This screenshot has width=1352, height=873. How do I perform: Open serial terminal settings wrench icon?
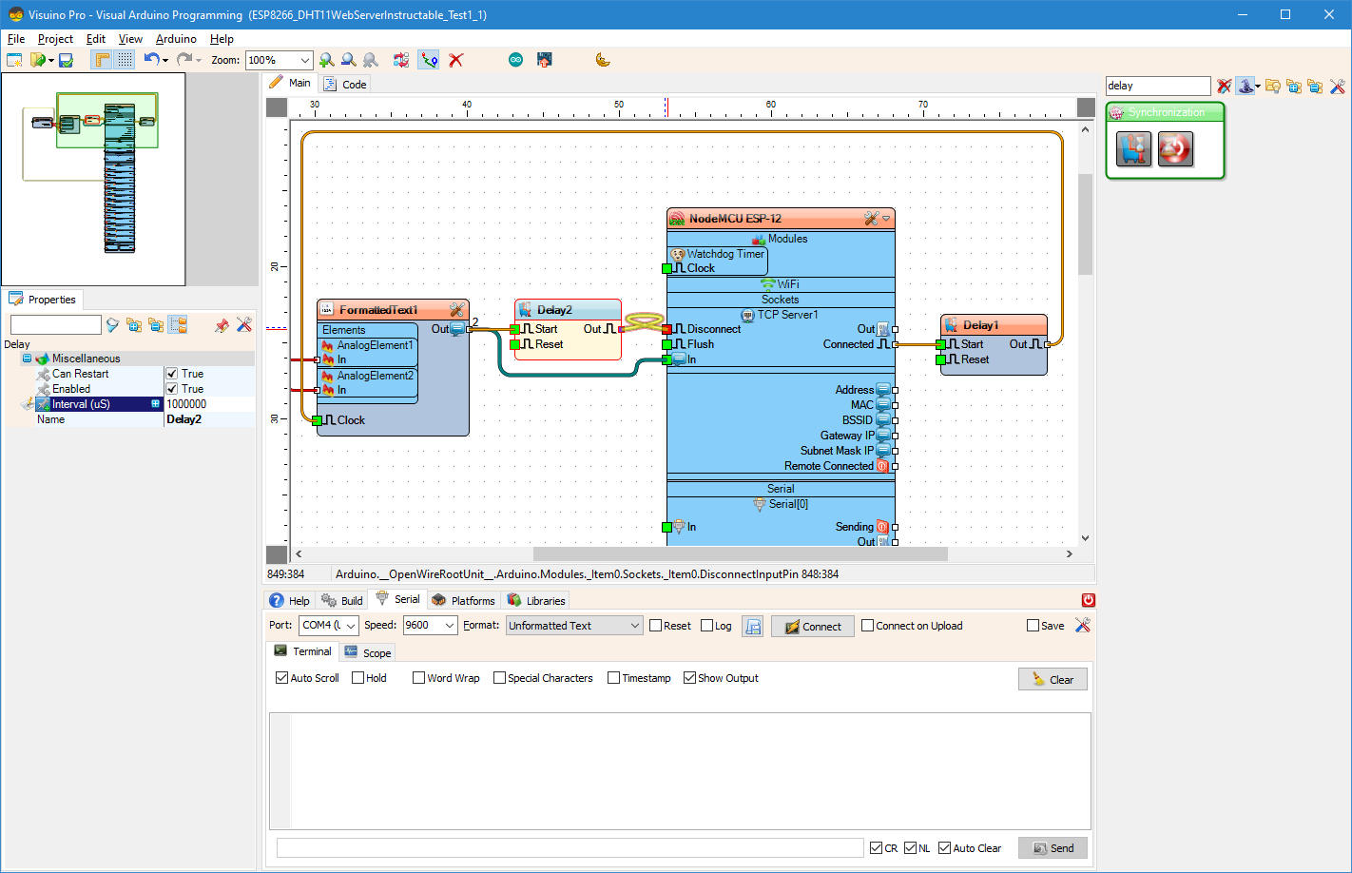tap(1082, 625)
